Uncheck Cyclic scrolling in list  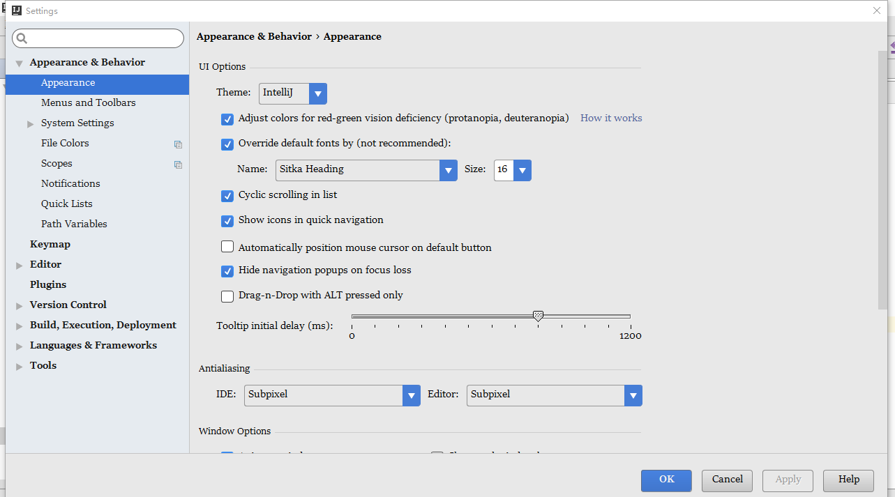(x=227, y=196)
